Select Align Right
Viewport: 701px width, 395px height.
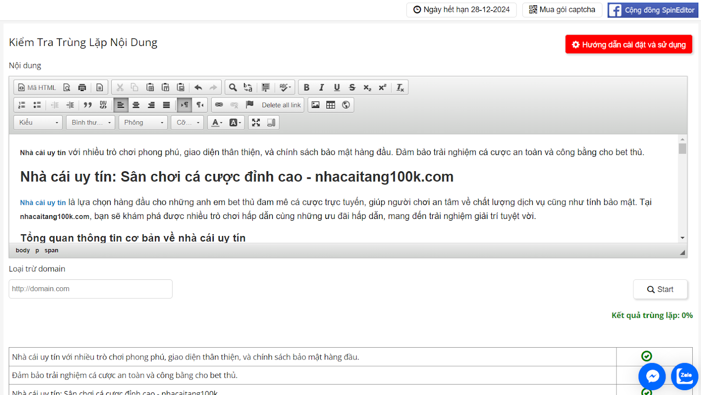coord(151,105)
